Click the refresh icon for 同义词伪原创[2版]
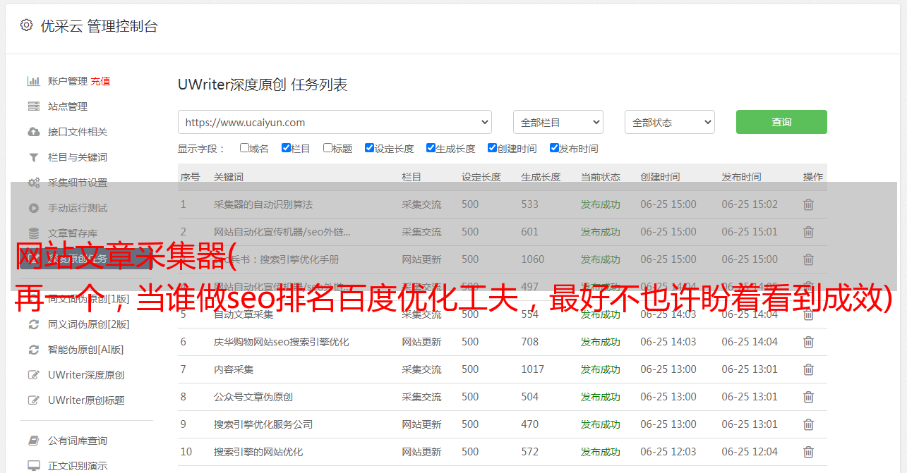This screenshot has height=473, width=907. click(33, 324)
